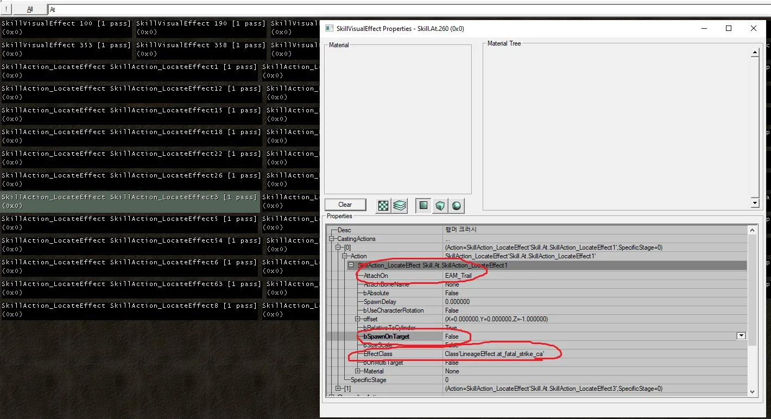Click the stacked layers icon

click(400, 206)
